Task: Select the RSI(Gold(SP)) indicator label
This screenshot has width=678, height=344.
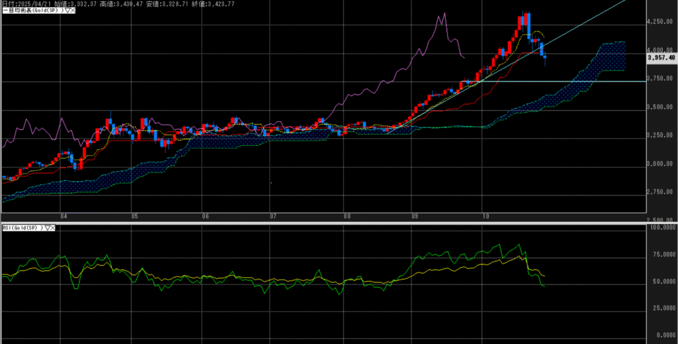Action: tap(23, 228)
